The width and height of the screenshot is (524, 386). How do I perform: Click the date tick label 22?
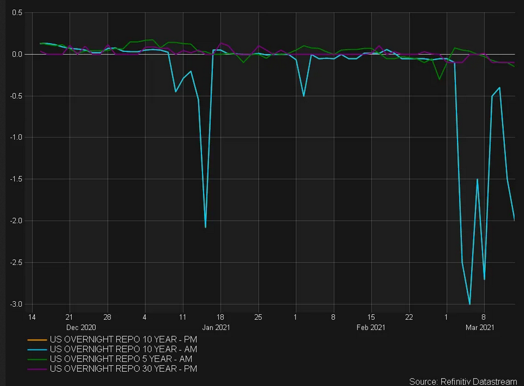(x=409, y=317)
